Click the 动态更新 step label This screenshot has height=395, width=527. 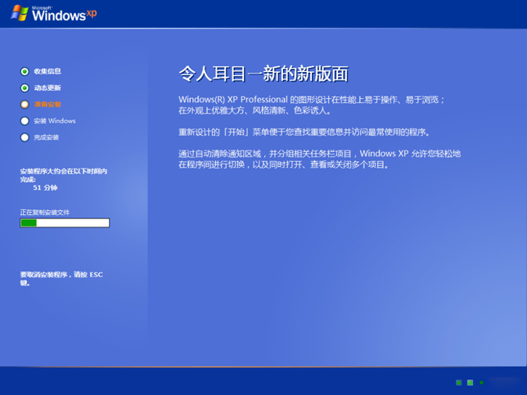click(47, 88)
